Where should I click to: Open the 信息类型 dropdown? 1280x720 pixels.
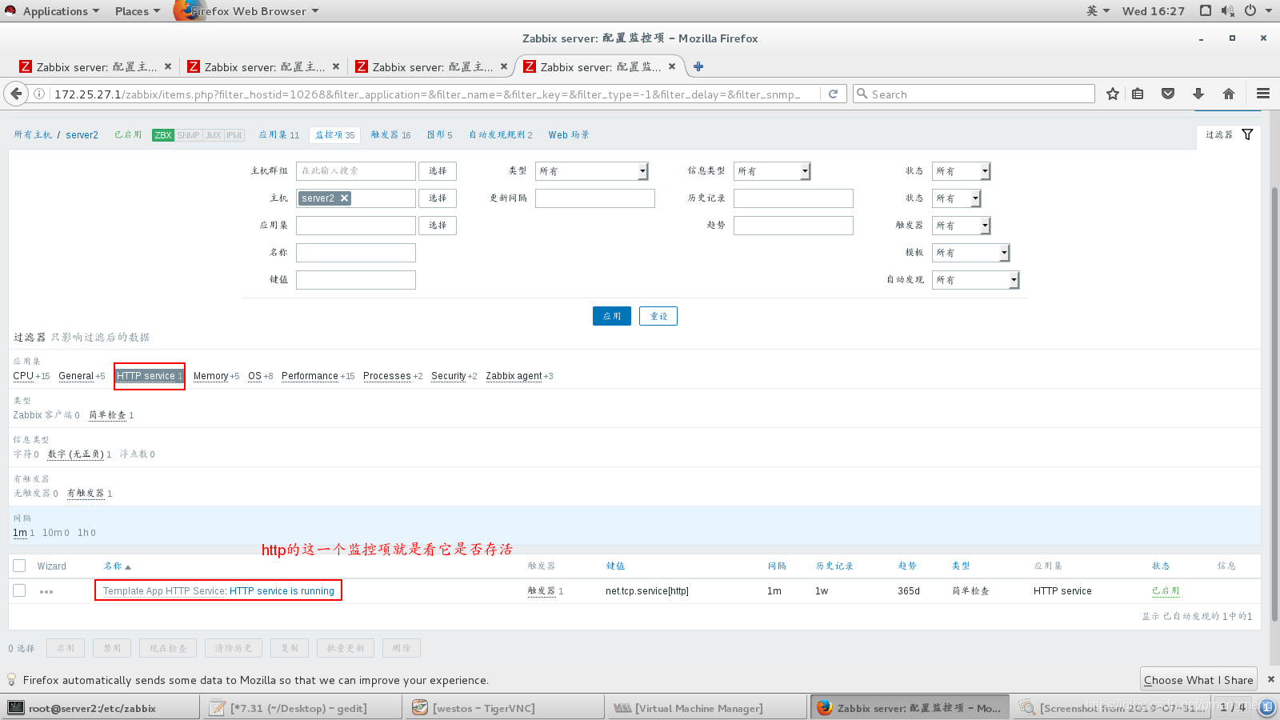coord(772,171)
